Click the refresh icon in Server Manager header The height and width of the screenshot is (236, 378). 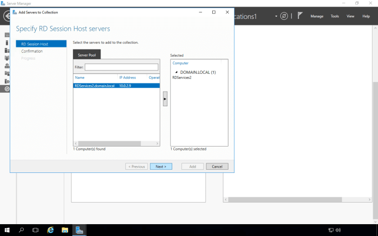(x=284, y=16)
